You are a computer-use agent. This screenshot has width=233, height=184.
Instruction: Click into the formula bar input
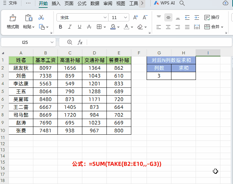(x=159, y=43)
